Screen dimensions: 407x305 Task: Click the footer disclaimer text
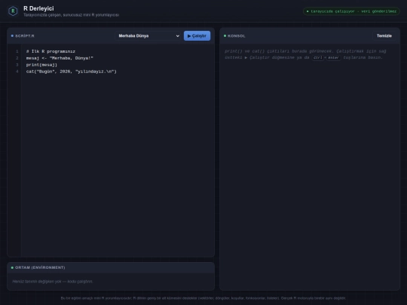[203, 298]
